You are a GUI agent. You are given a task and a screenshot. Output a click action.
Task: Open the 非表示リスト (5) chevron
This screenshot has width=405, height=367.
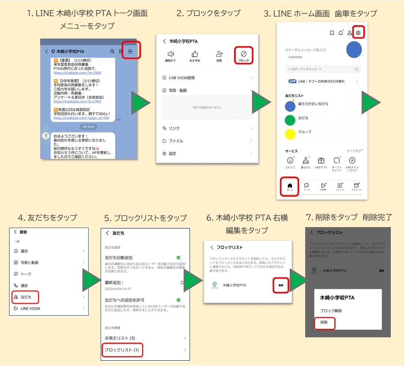pyautogui.click(x=185, y=338)
